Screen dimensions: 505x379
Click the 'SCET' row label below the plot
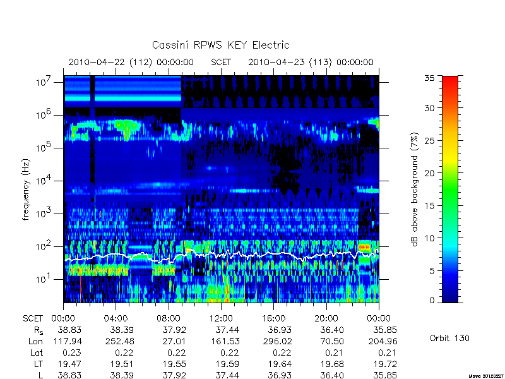point(33,319)
